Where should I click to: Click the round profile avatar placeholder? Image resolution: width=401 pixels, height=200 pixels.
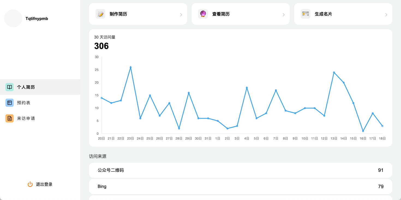point(13,18)
